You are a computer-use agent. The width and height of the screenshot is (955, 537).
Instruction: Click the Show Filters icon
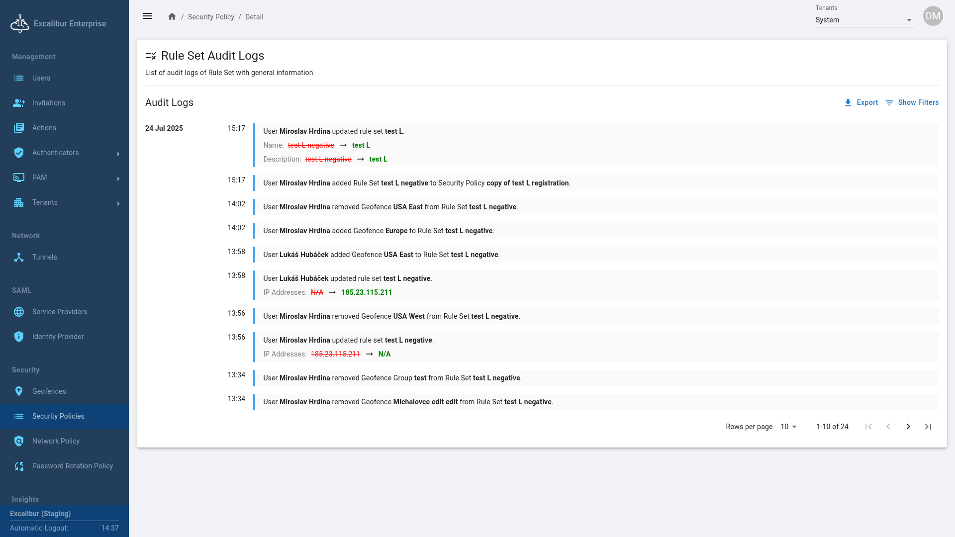click(x=889, y=103)
